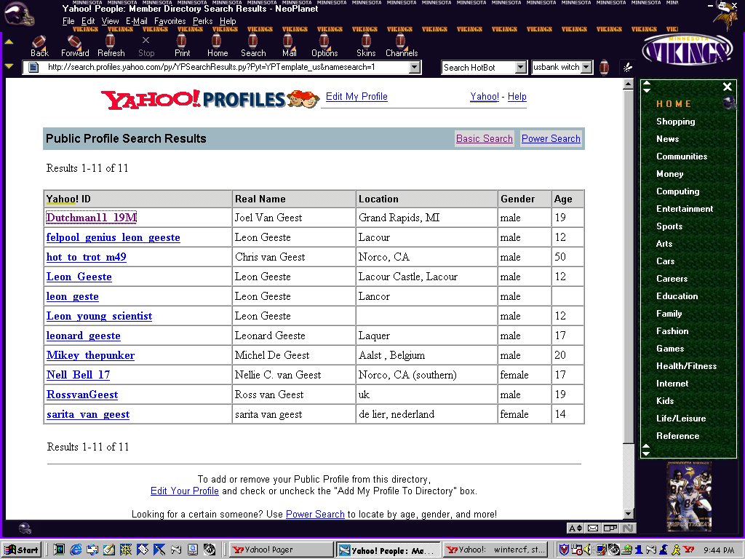Image resolution: width=745 pixels, height=559 pixels.
Task: Open the Channels toolbar button
Action: 402,46
